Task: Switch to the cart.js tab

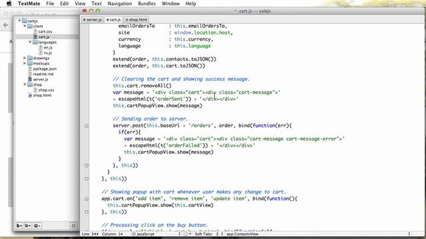Action: pos(114,19)
